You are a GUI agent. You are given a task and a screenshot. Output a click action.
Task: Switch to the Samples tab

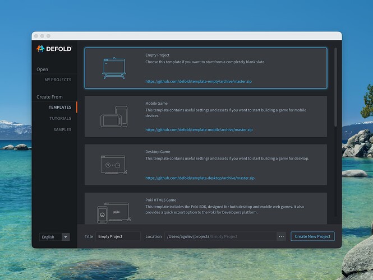click(62, 129)
